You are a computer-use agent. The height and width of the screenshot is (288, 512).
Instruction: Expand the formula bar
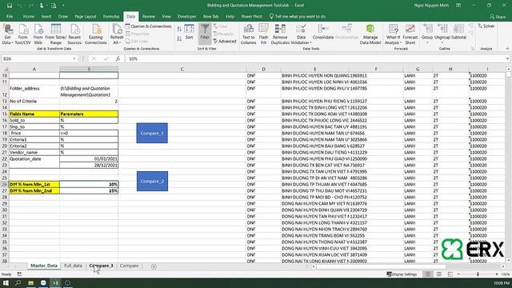pos(507,58)
